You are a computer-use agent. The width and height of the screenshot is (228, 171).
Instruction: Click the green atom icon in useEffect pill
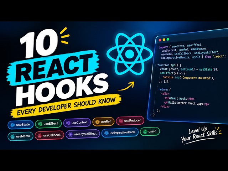click(x=40, y=124)
